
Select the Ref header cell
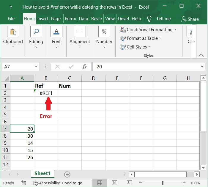[46, 86]
